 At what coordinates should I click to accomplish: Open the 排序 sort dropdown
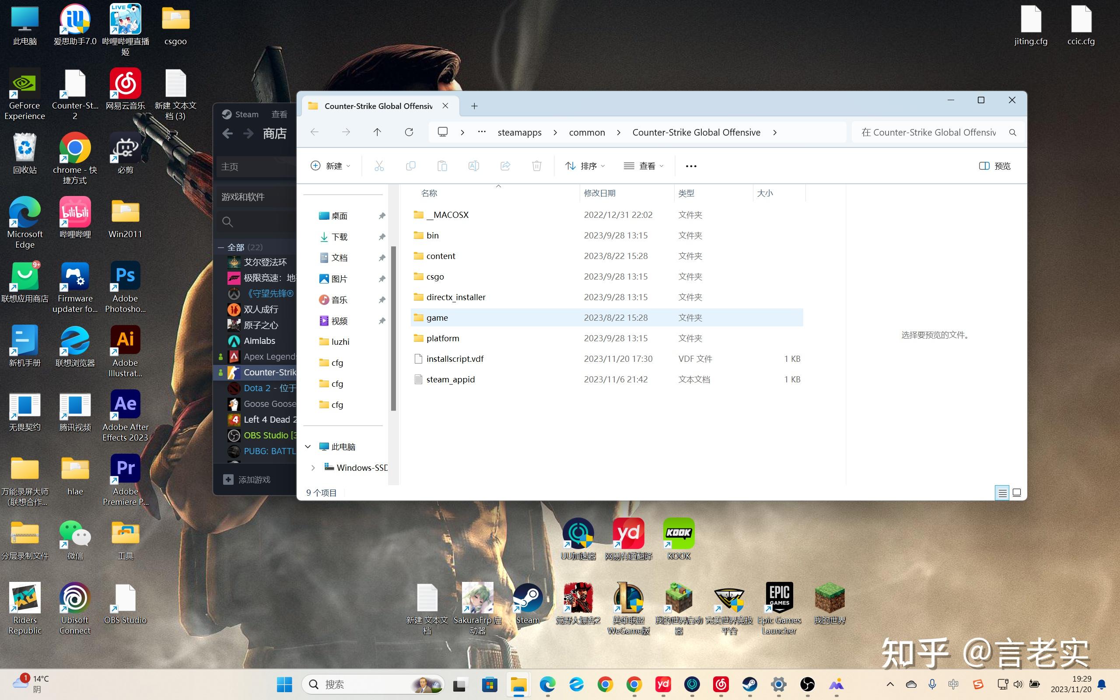coord(585,166)
